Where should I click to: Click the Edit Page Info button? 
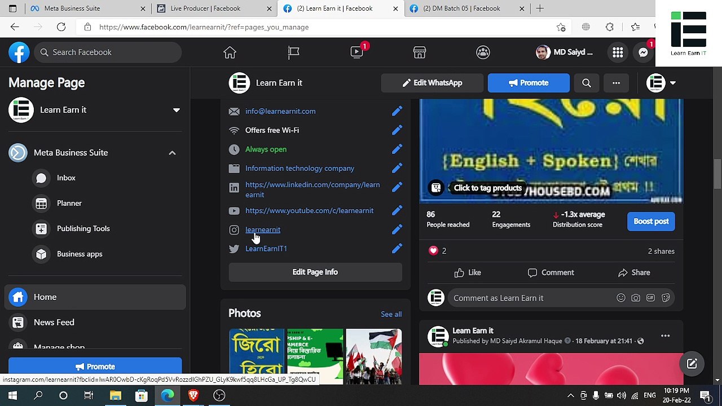[315, 272]
